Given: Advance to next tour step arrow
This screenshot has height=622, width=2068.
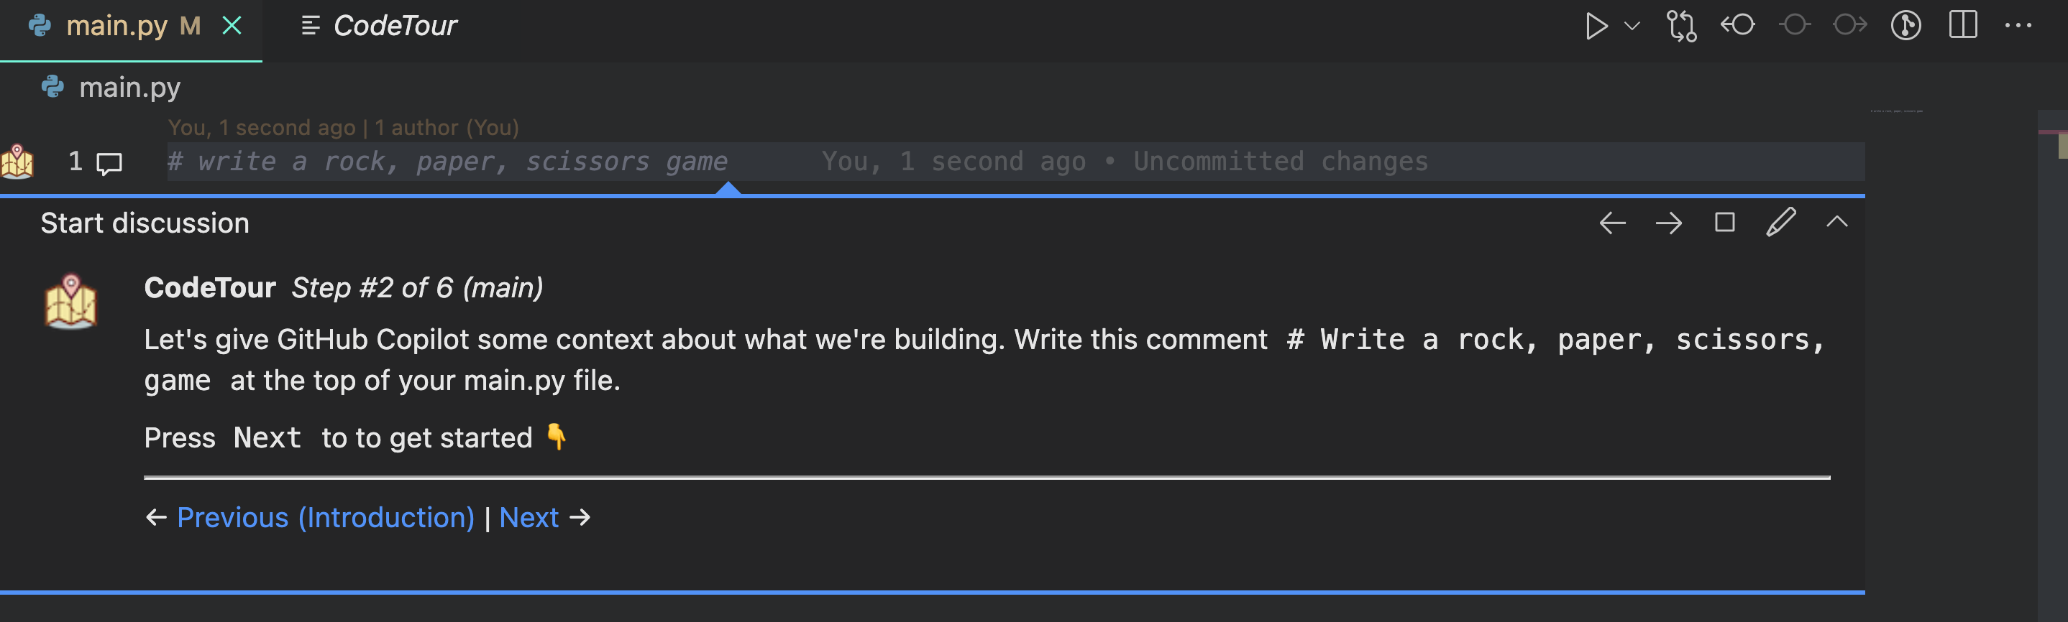Looking at the screenshot, I should coord(1668,223).
